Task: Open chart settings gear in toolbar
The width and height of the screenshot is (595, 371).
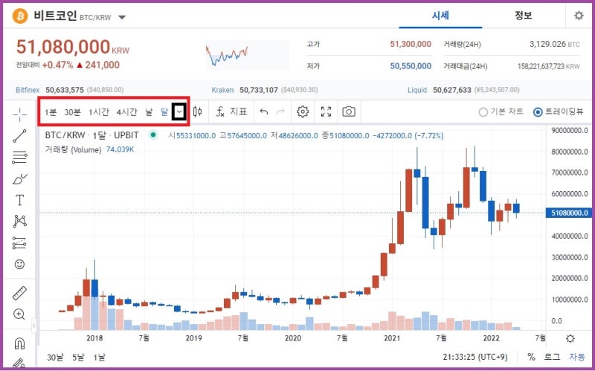Action: coord(303,112)
